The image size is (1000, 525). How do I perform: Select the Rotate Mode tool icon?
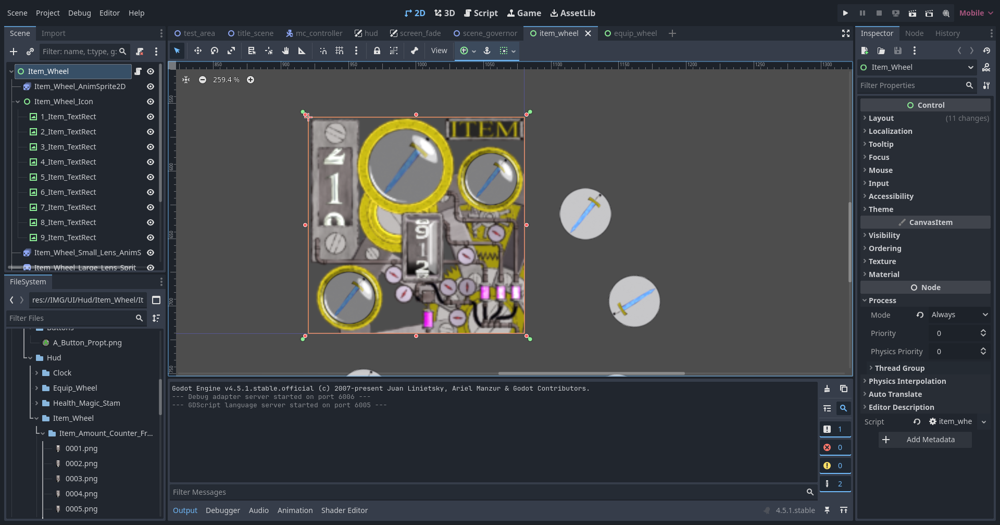(215, 51)
